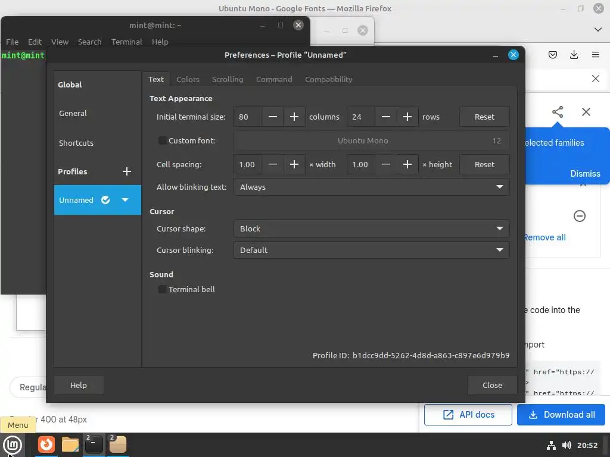Open the Unnamed profile dropdown arrow

pos(125,200)
